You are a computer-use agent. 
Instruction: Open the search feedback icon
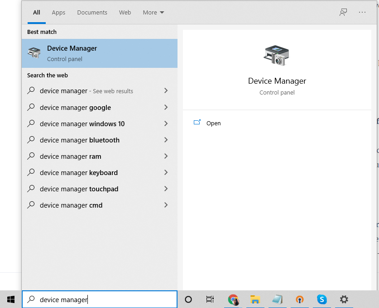(x=343, y=12)
